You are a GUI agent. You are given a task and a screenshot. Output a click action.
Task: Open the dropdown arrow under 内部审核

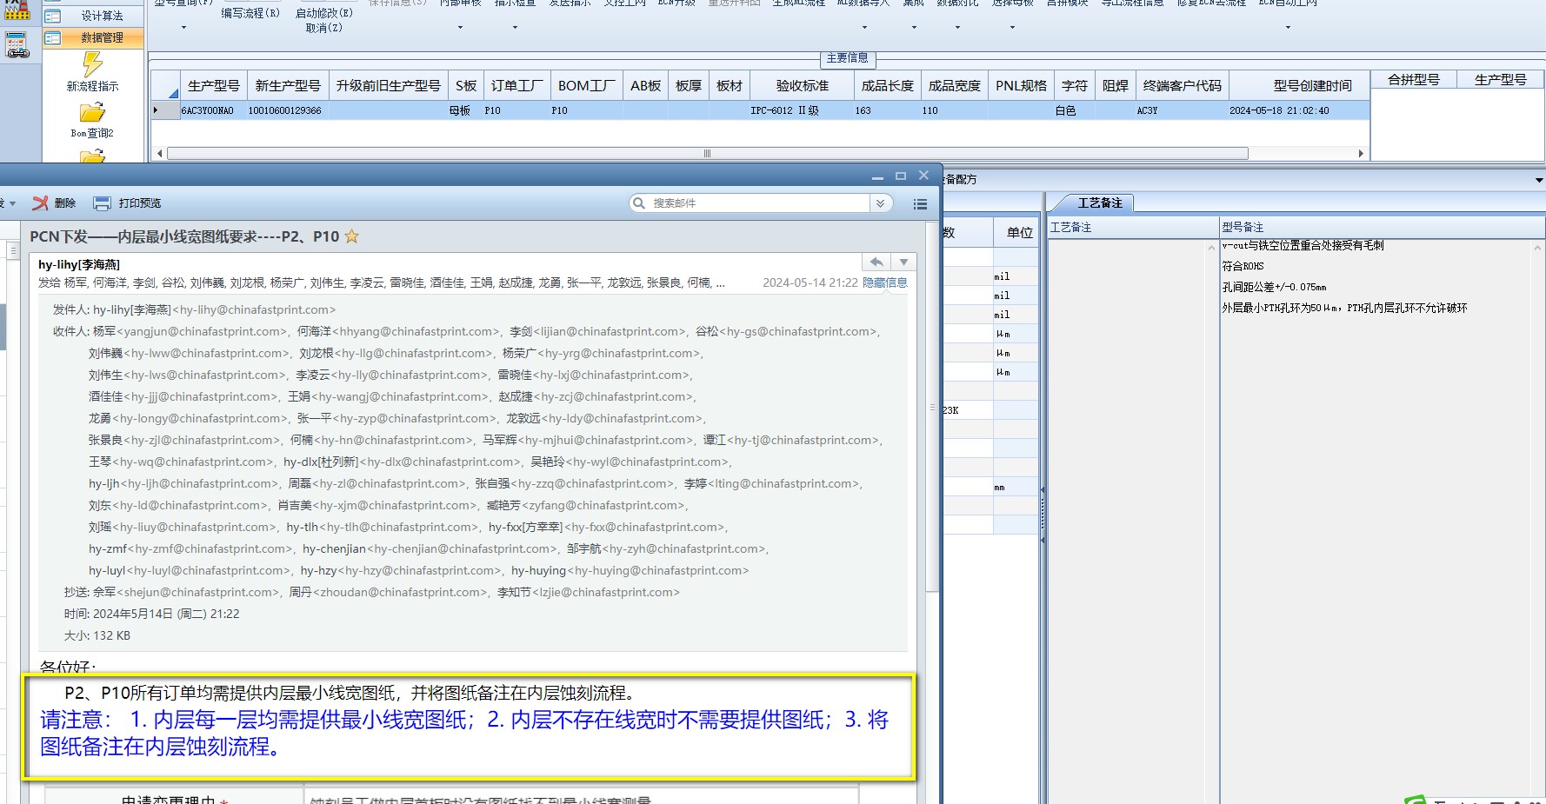pos(460,28)
